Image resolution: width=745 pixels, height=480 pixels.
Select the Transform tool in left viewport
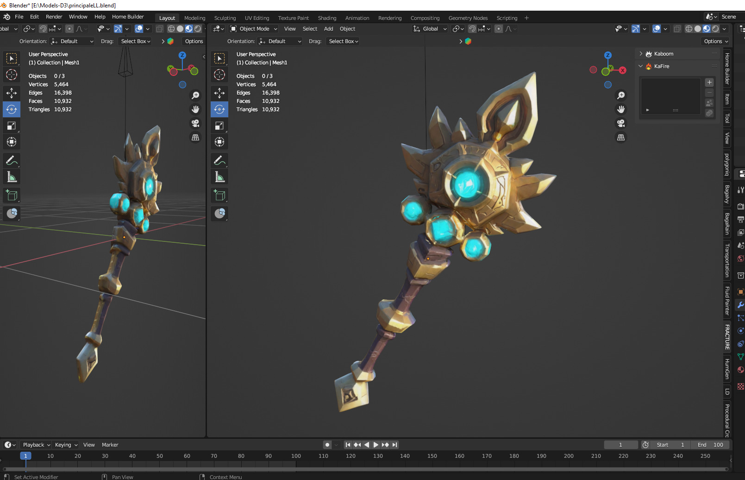pos(12,142)
